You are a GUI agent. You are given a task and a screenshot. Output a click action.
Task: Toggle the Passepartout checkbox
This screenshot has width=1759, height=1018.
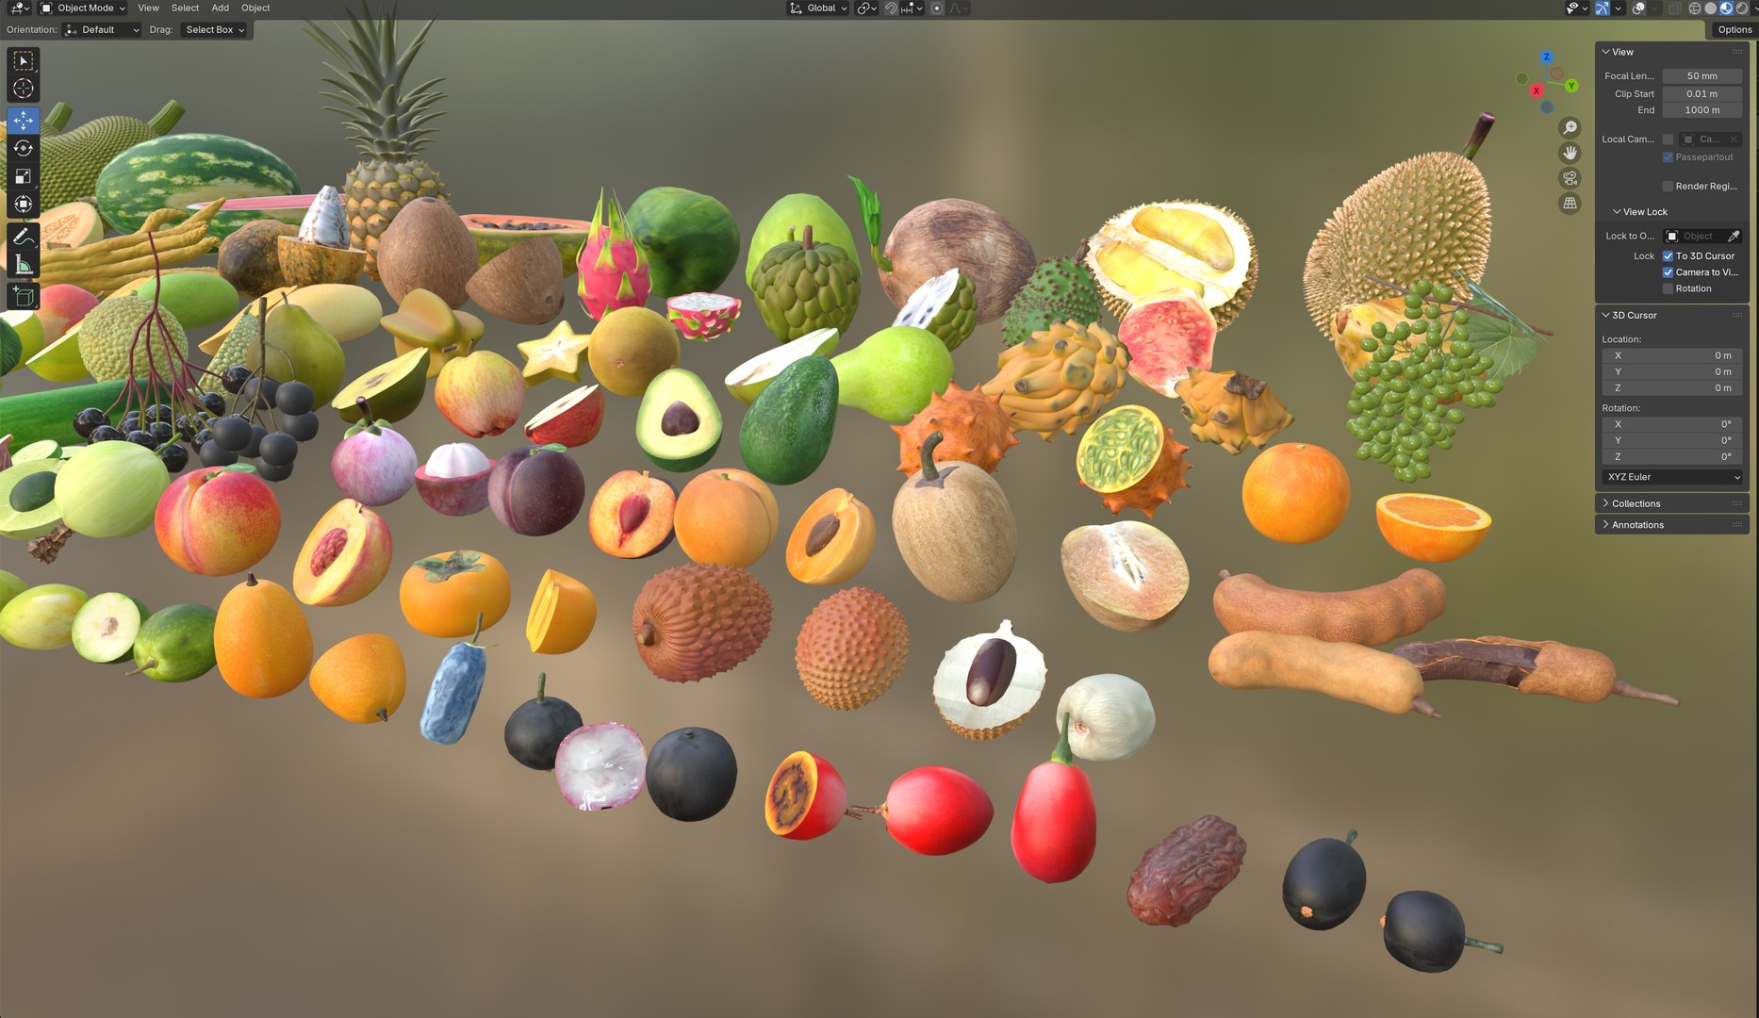pyautogui.click(x=1668, y=157)
